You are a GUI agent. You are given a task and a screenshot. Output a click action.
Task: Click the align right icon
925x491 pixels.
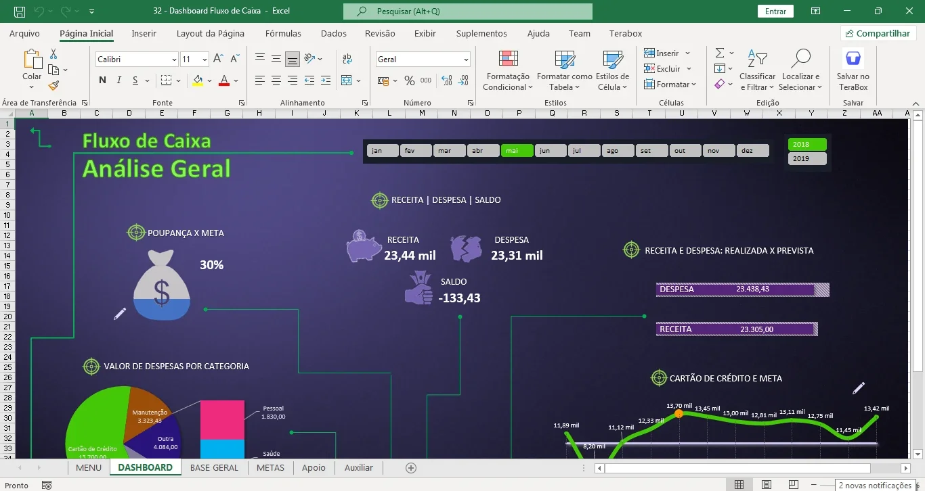coord(293,80)
